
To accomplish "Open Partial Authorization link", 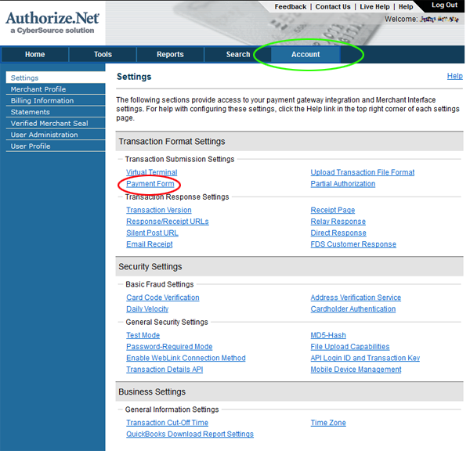I will 343,184.
